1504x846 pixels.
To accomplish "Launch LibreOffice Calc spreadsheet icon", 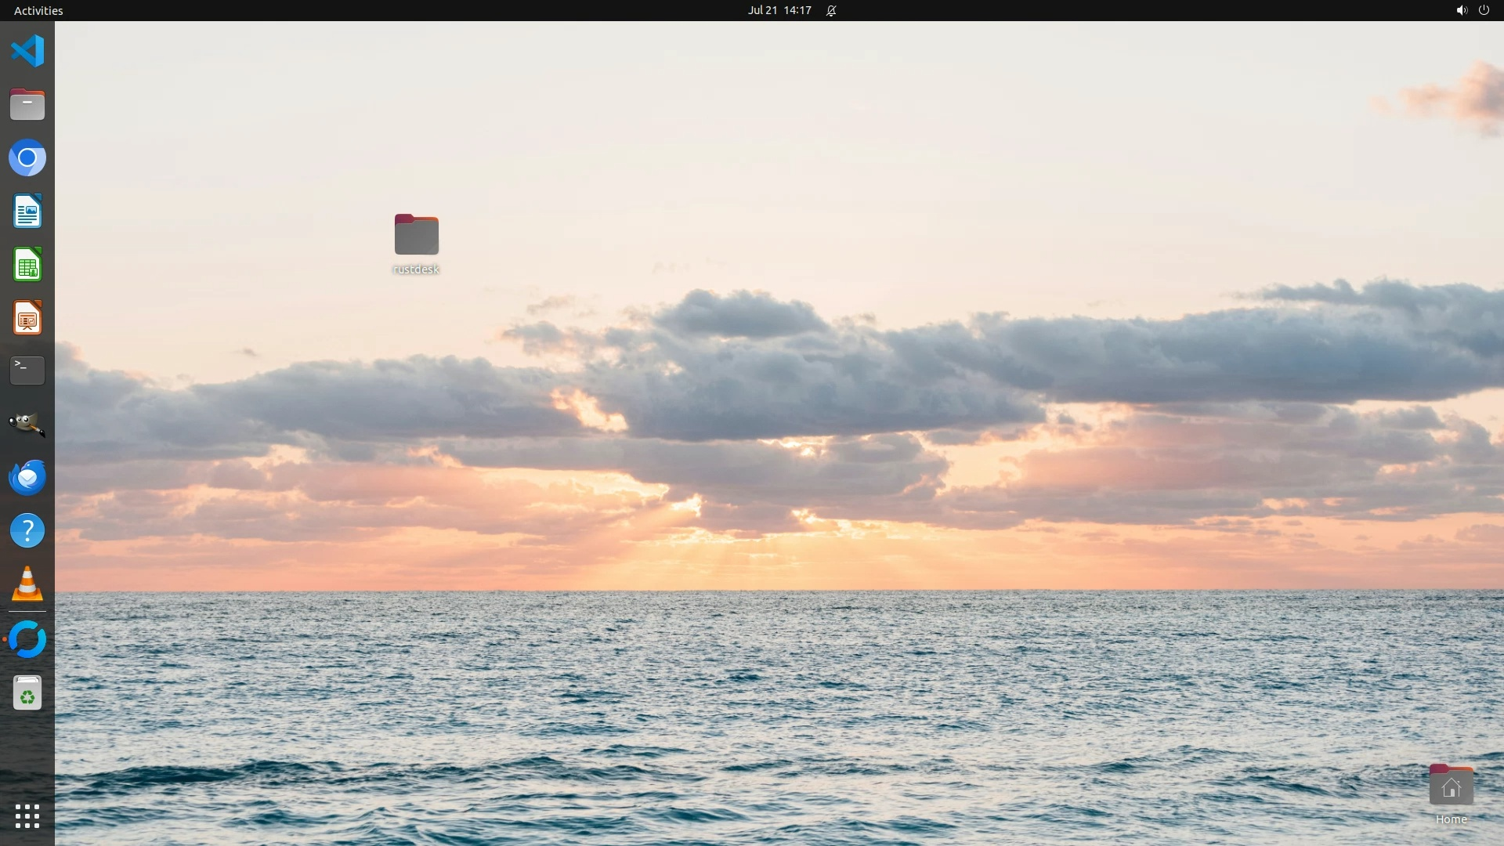I will tap(27, 265).
